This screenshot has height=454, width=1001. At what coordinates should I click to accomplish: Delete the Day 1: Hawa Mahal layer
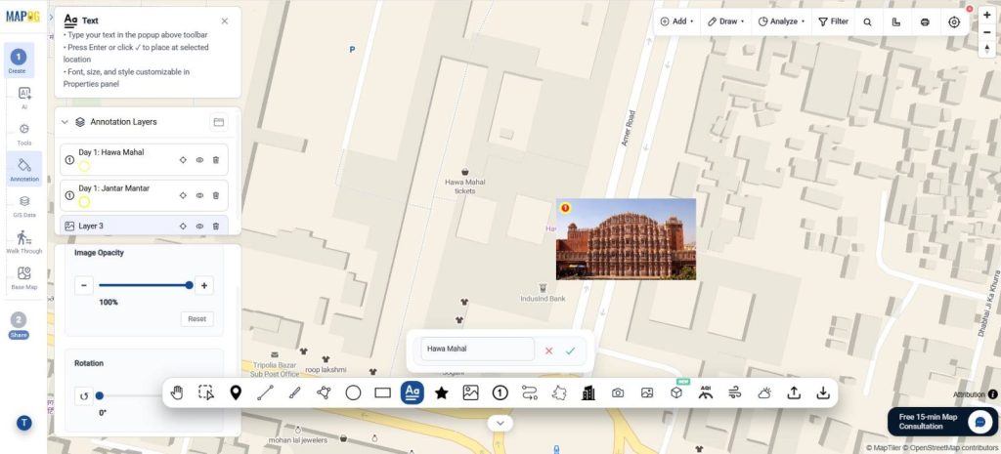216,160
